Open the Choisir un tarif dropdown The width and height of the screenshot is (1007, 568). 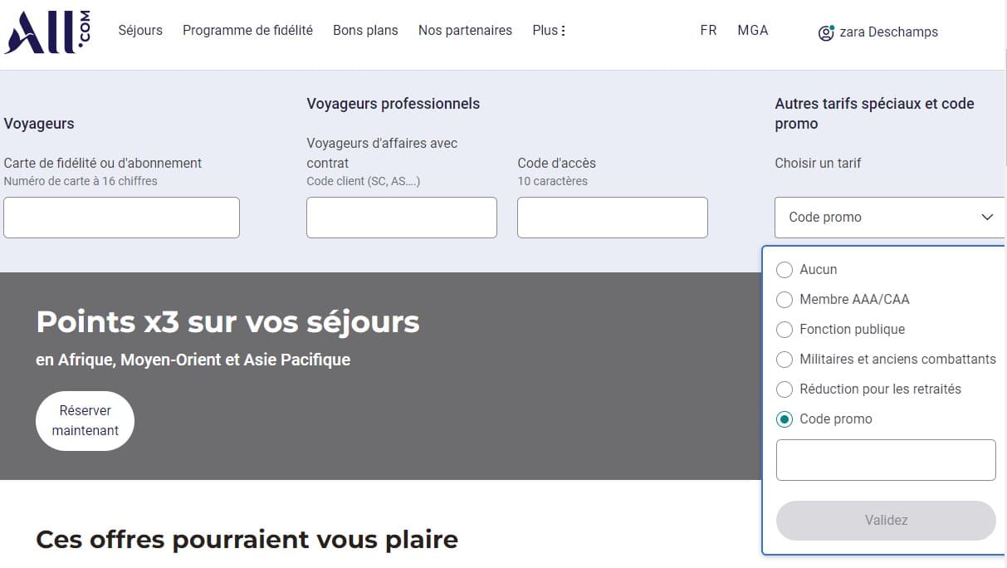point(888,217)
